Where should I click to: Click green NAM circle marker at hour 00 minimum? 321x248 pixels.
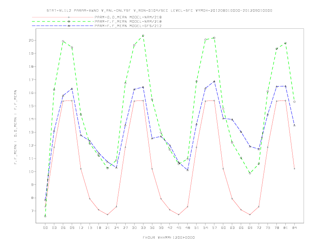pos(45,216)
